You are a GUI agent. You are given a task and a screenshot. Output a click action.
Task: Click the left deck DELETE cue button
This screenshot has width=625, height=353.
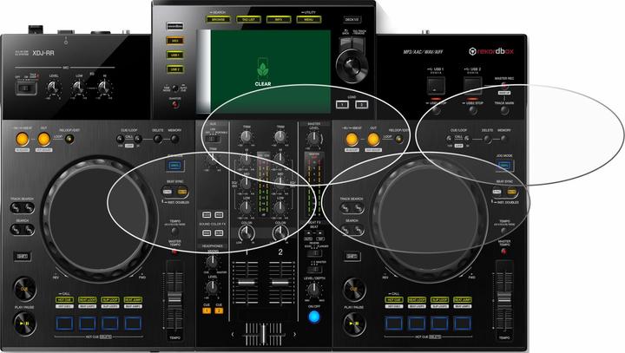(158, 139)
